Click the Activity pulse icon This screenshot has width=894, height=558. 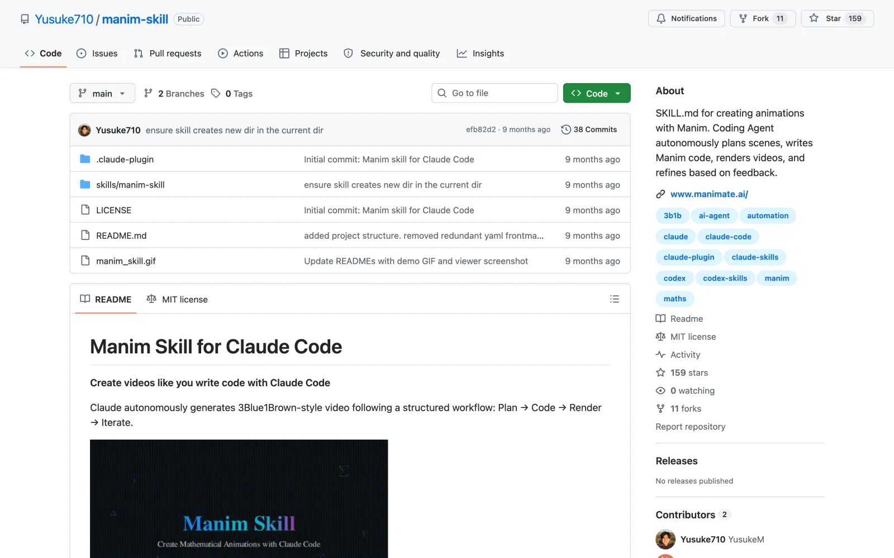pos(660,355)
